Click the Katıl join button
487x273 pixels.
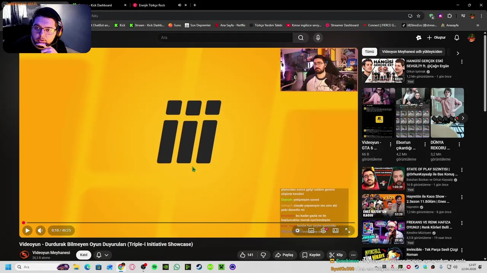(x=84, y=255)
